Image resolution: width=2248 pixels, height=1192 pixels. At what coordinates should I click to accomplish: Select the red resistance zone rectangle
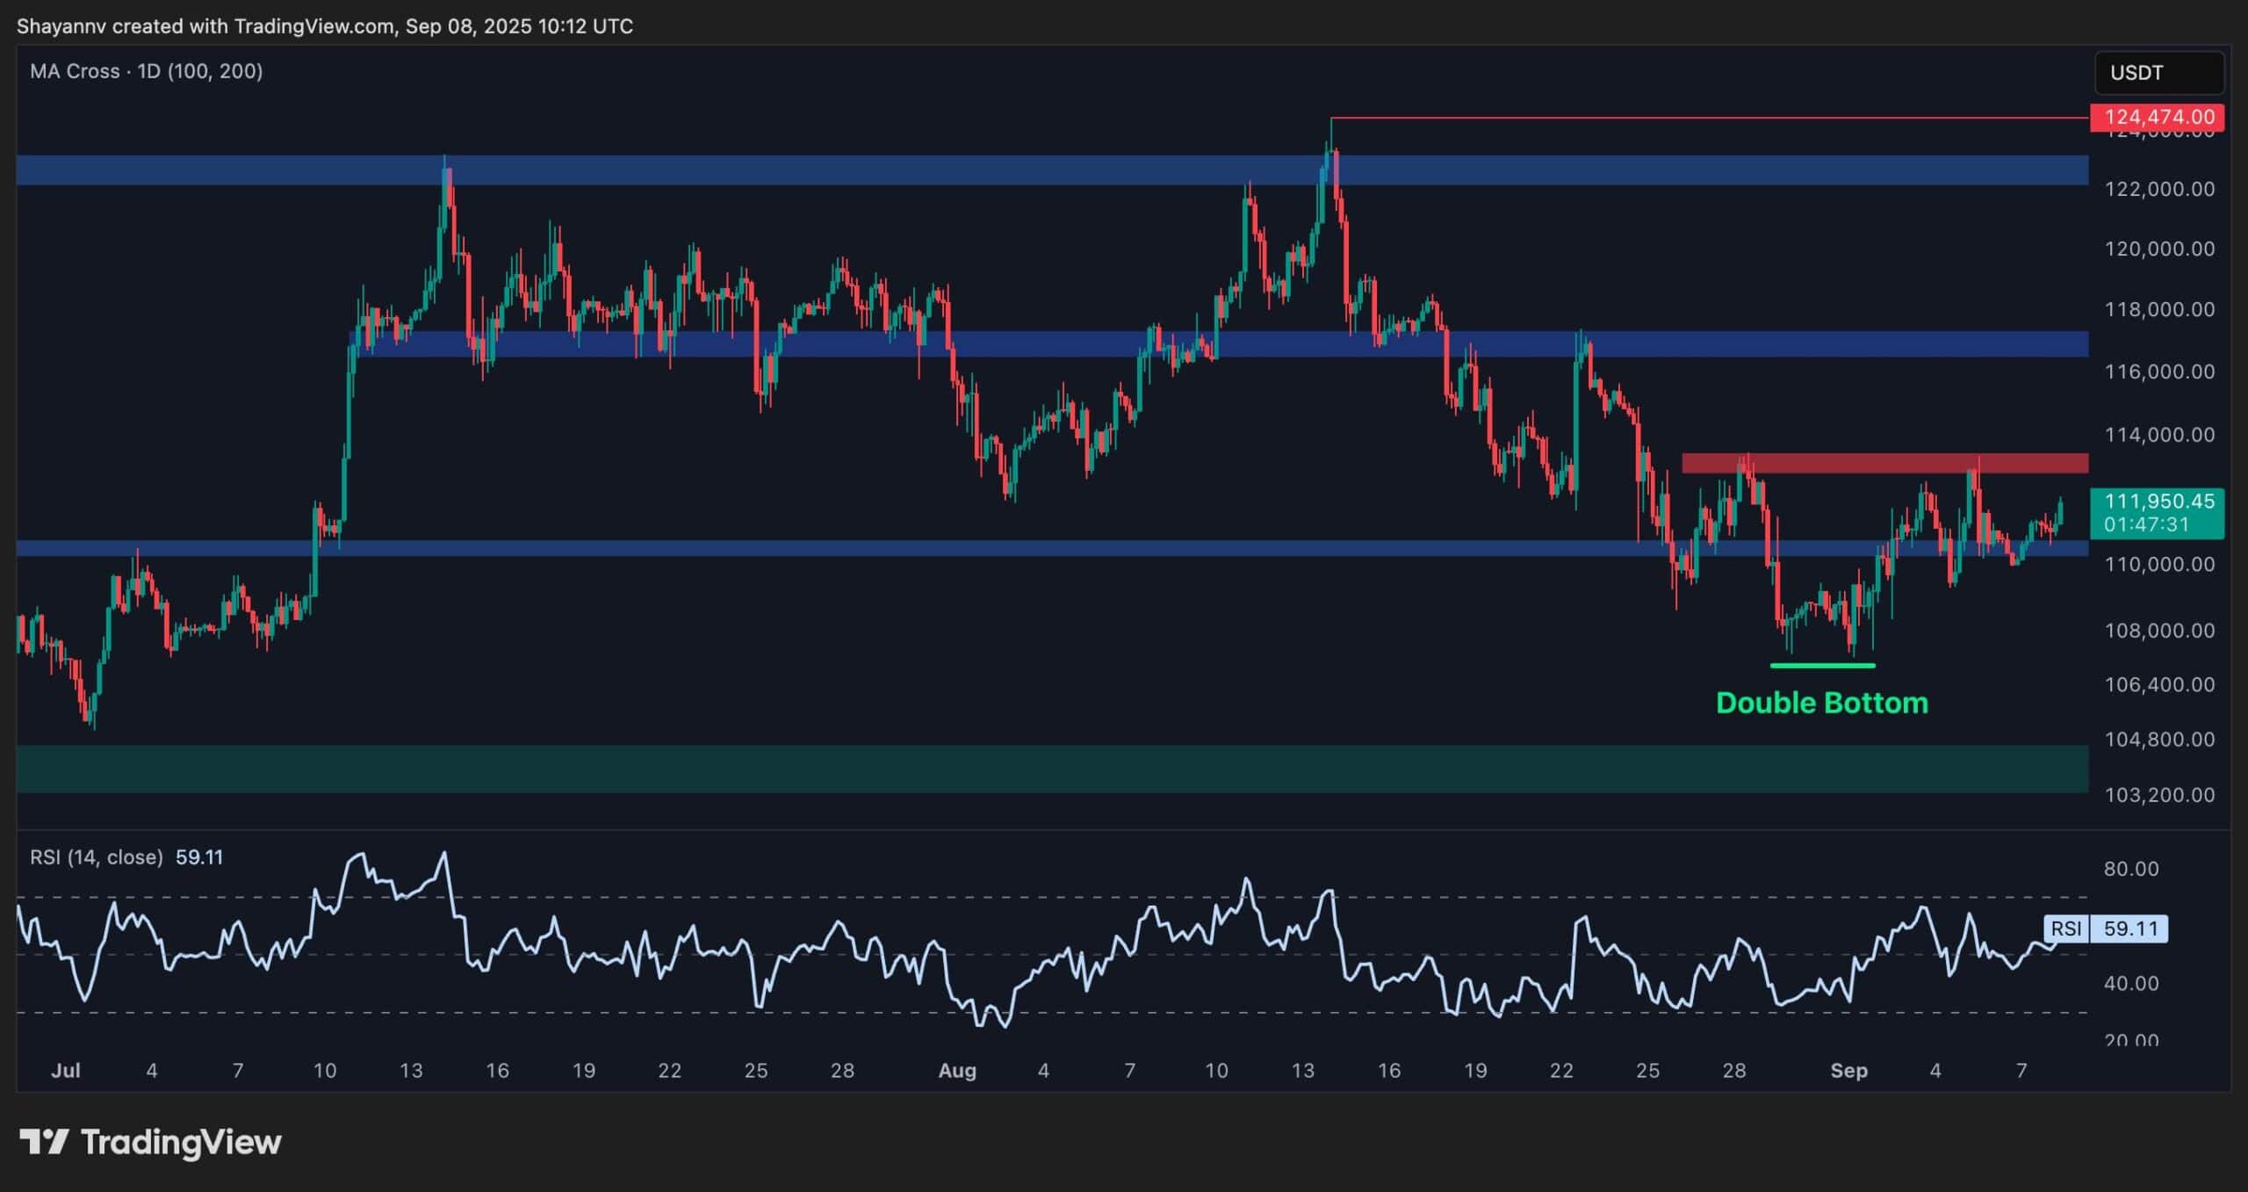(x=1884, y=463)
